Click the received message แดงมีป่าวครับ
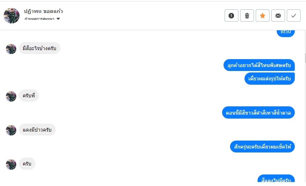Image resolution: width=306 pixels, height=186 pixels. 37,130
